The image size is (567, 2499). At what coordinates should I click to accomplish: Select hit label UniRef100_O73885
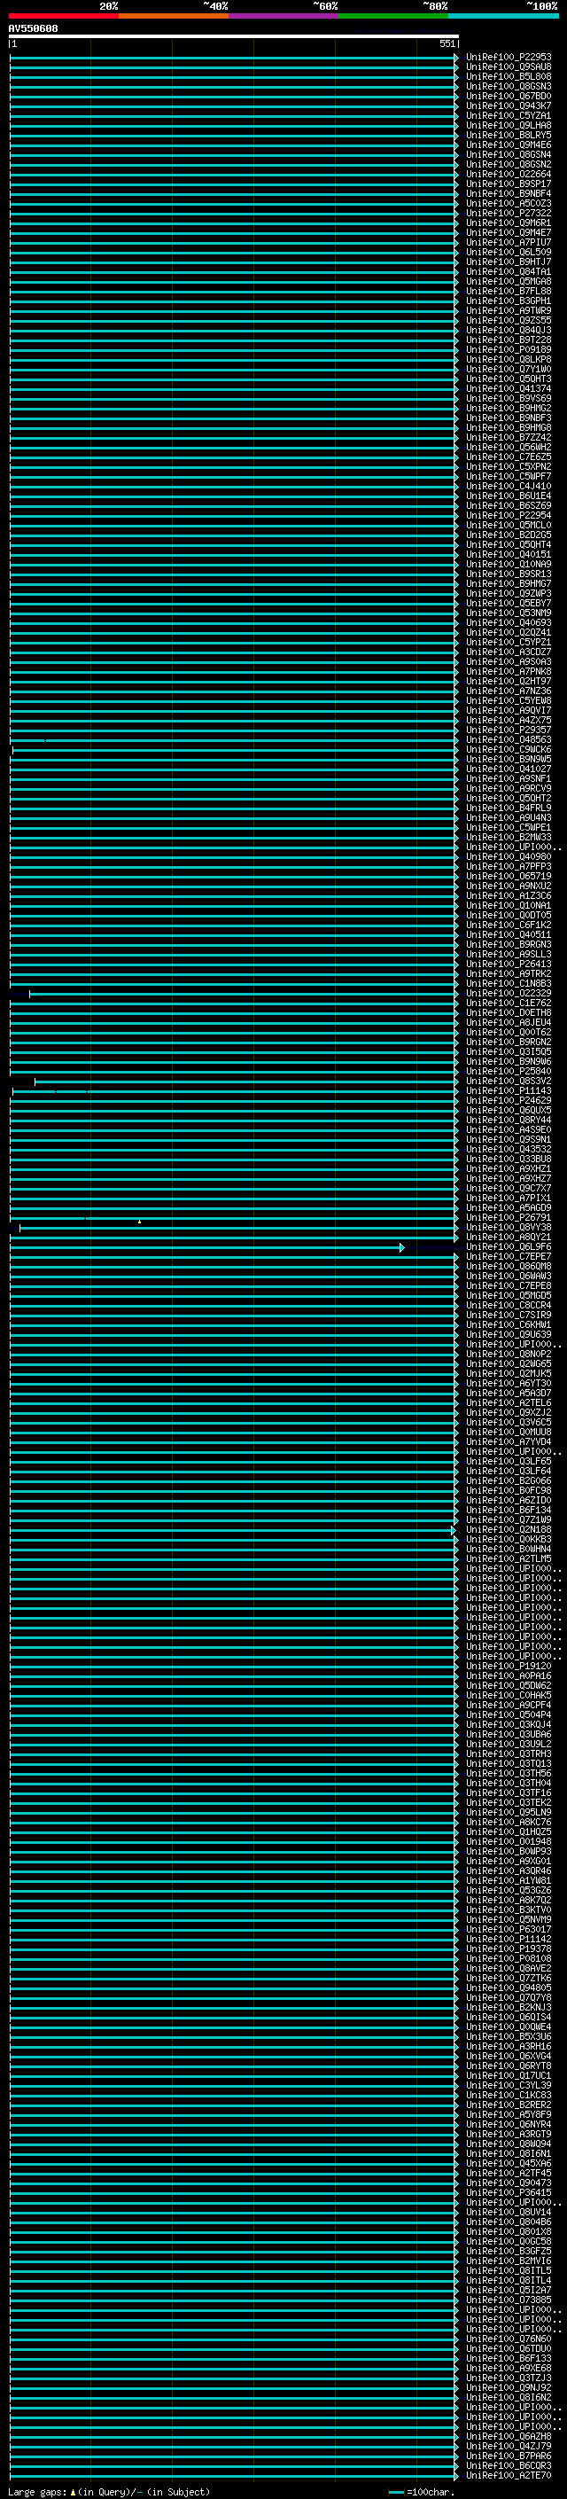(508, 2300)
